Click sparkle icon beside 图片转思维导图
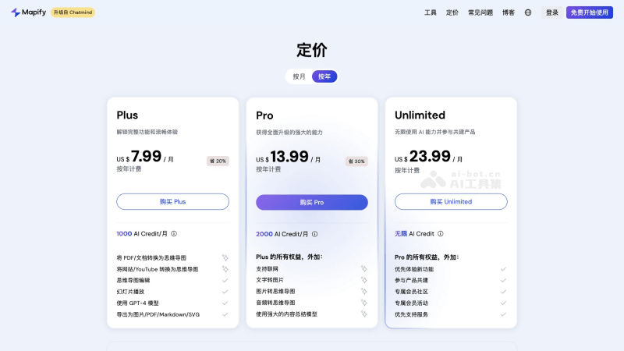The height and width of the screenshot is (351, 624). (x=363, y=292)
